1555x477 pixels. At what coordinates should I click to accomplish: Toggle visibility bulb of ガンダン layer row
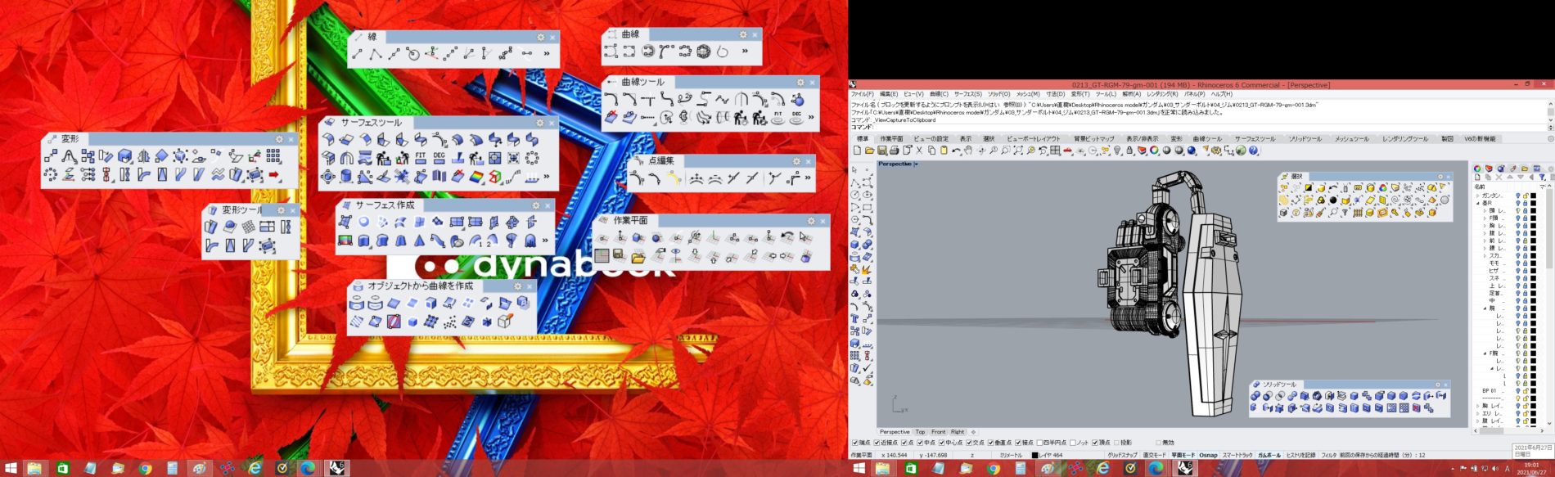click(x=1518, y=196)
